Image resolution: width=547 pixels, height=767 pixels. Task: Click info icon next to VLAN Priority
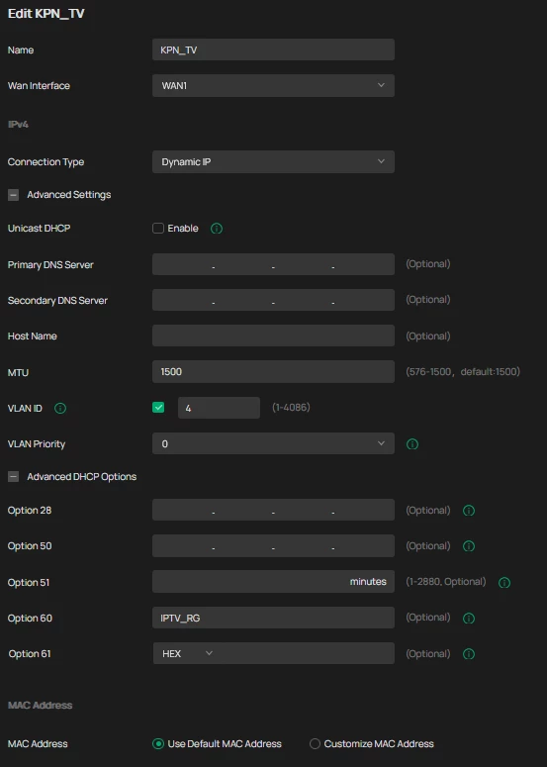coord(412,444)
